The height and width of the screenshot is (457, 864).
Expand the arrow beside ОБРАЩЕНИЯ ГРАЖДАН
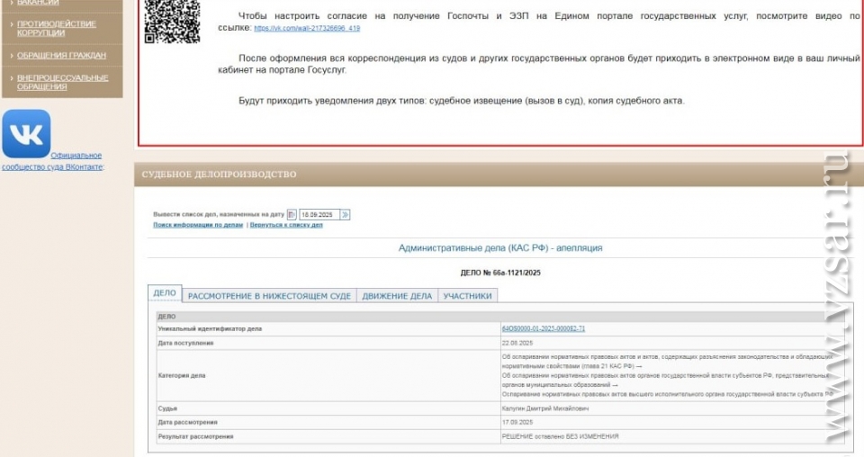coord(10,56)
